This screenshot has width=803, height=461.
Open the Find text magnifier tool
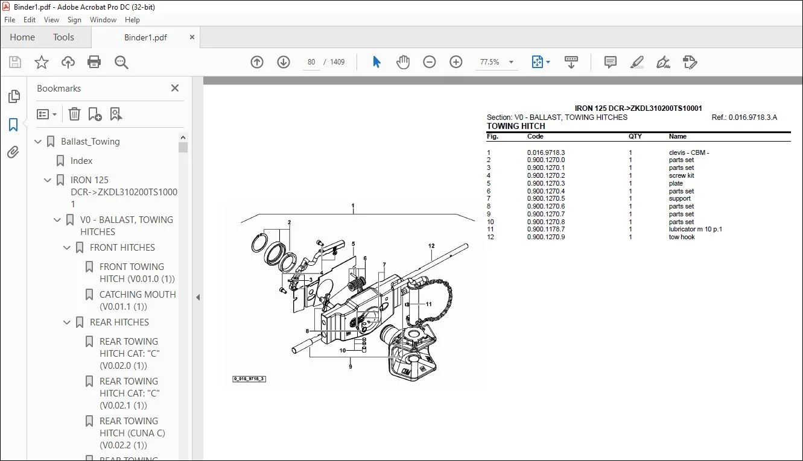121,62
